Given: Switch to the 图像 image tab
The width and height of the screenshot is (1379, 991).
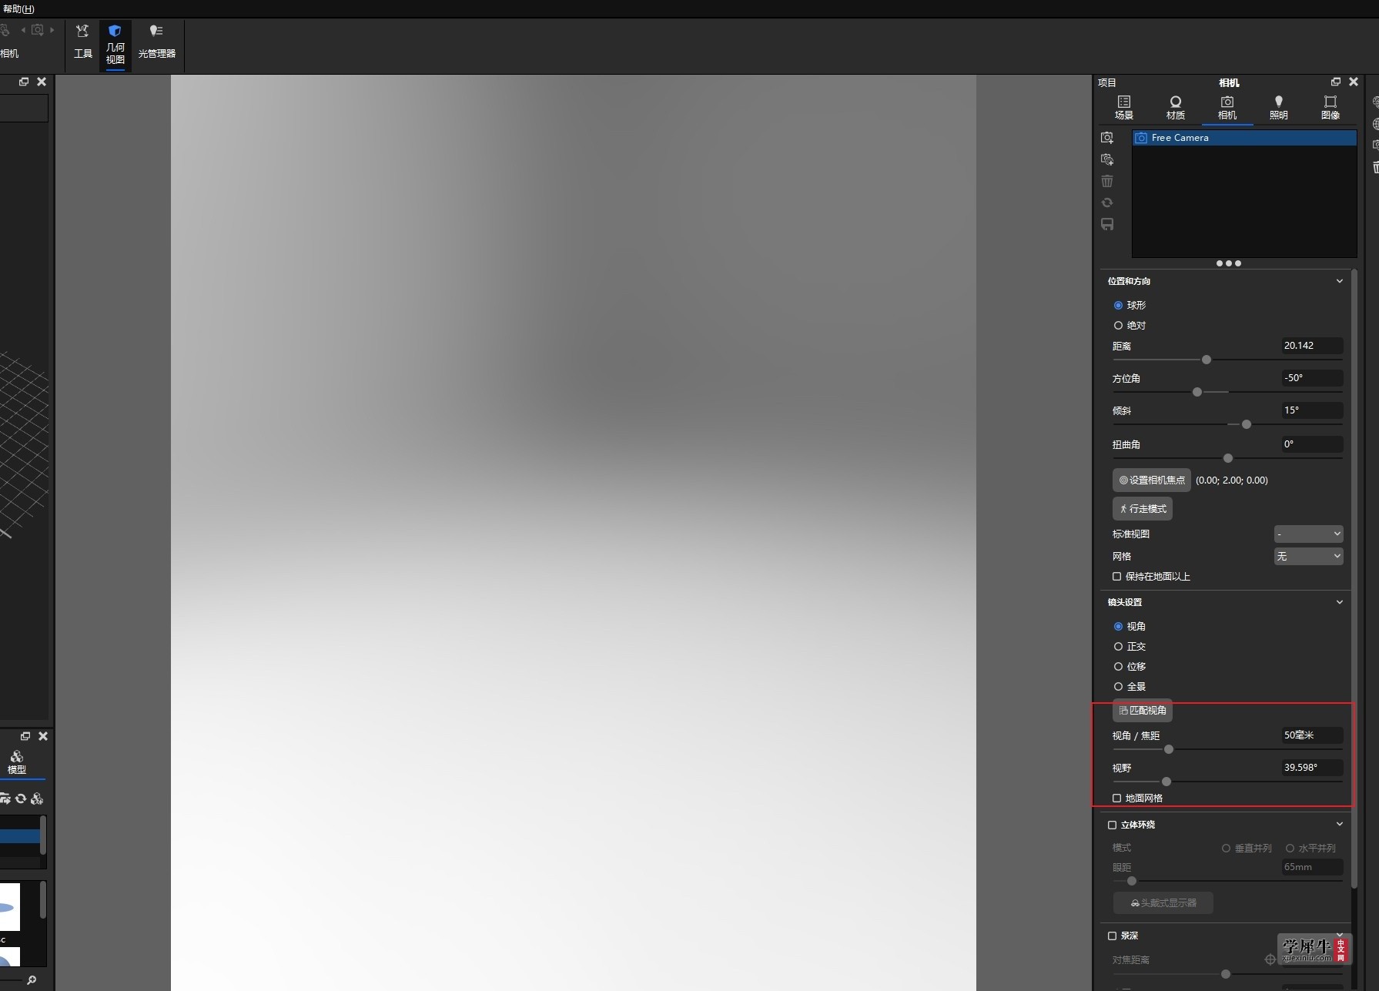Looking at the screenshot, I should click(x=1330, y=108).
